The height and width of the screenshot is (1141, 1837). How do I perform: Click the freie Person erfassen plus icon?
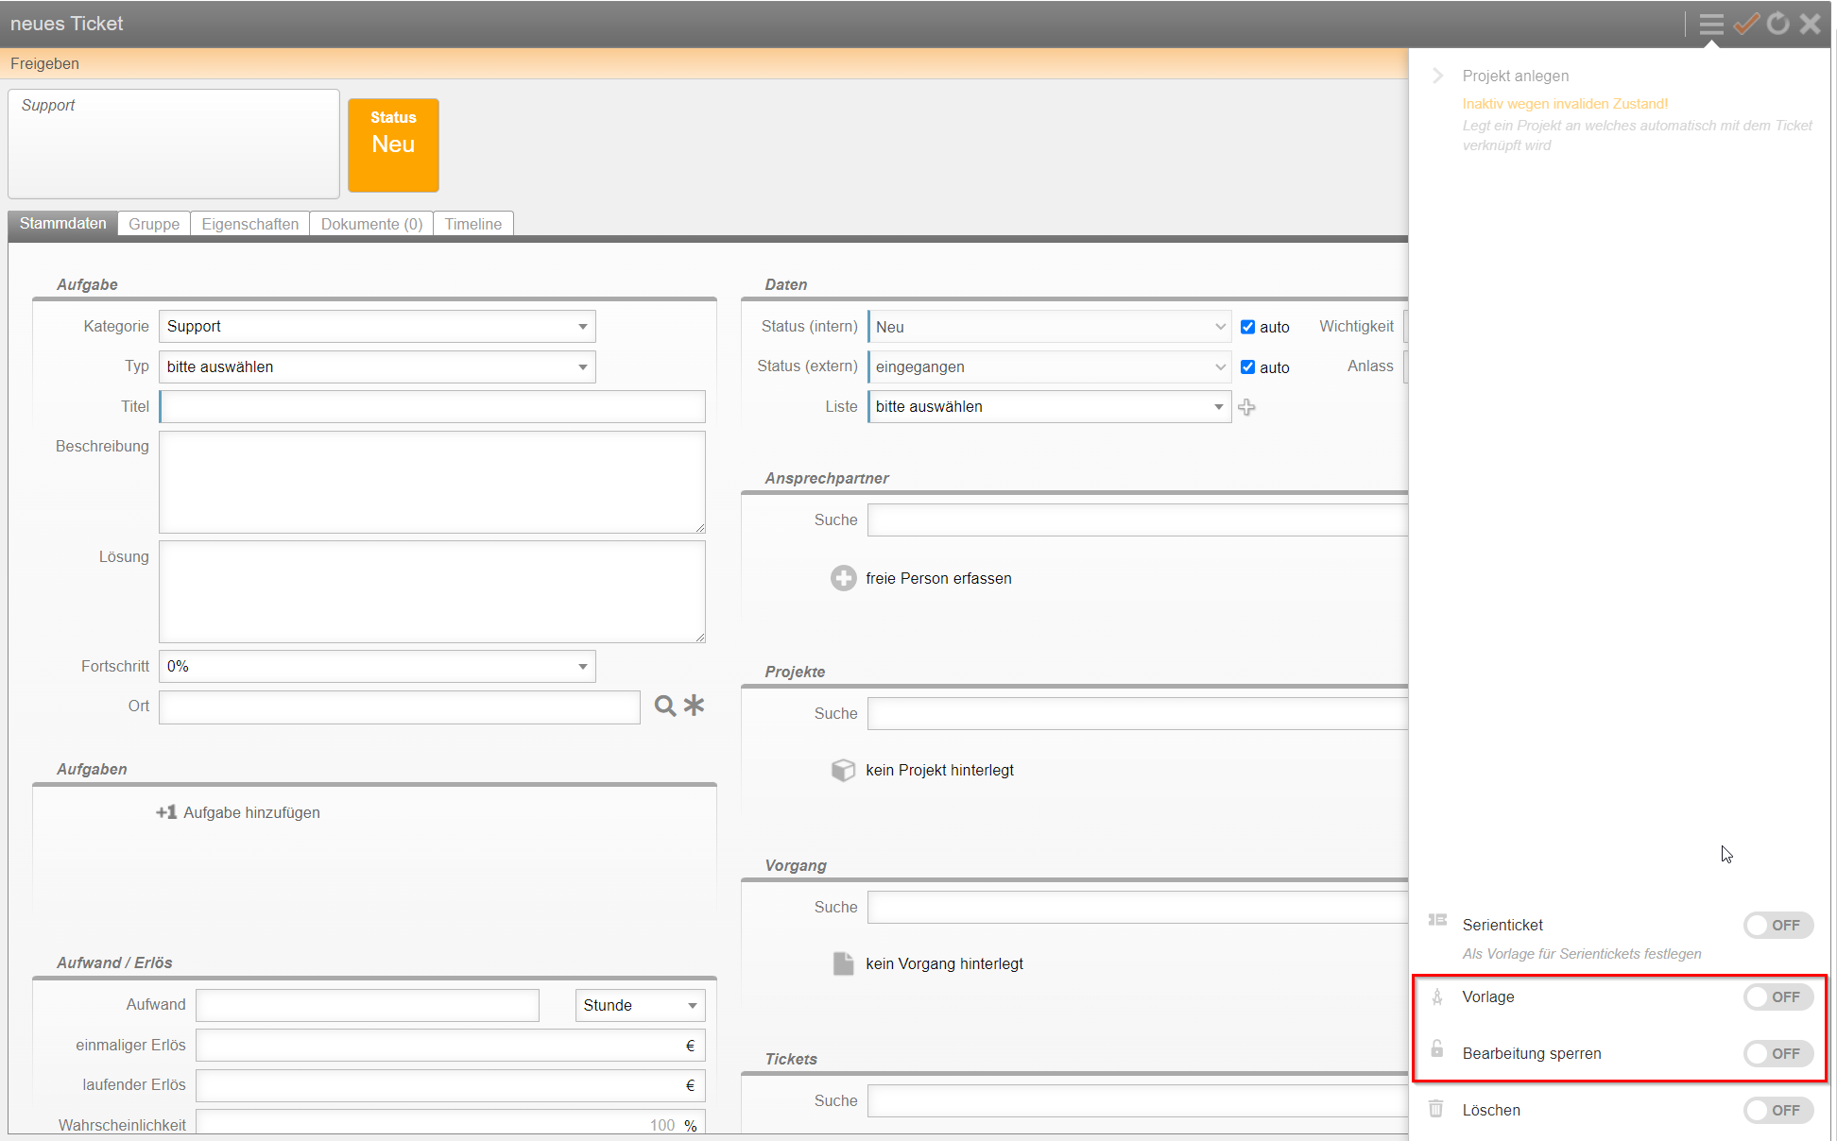tap(843, 578)
